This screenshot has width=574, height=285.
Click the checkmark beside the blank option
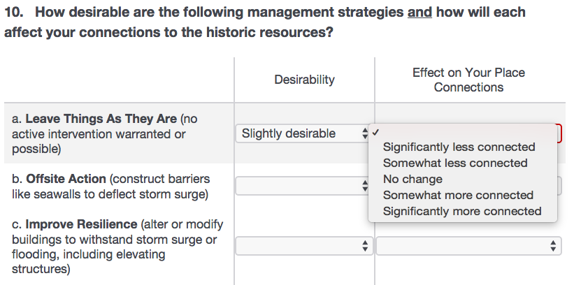coord(377,132)
